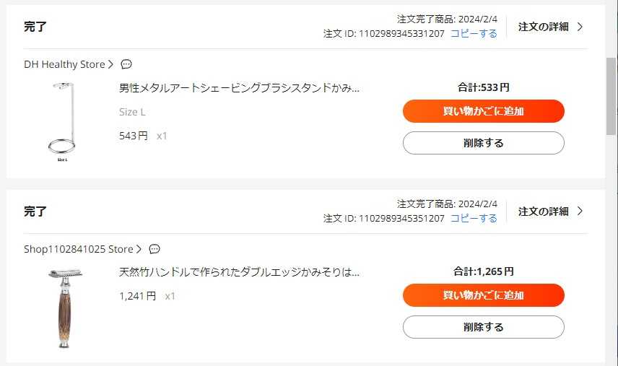Open DH Healthy Store page
This screenshot has width=618, height=366.
(x=64, y=64)
